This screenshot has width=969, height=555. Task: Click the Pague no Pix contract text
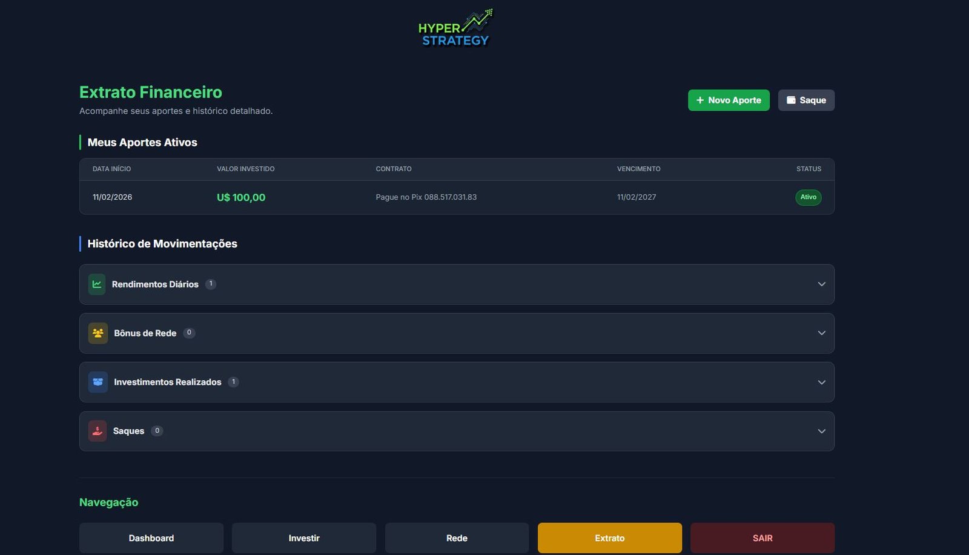pyautogui.click(x=426, y=197)
